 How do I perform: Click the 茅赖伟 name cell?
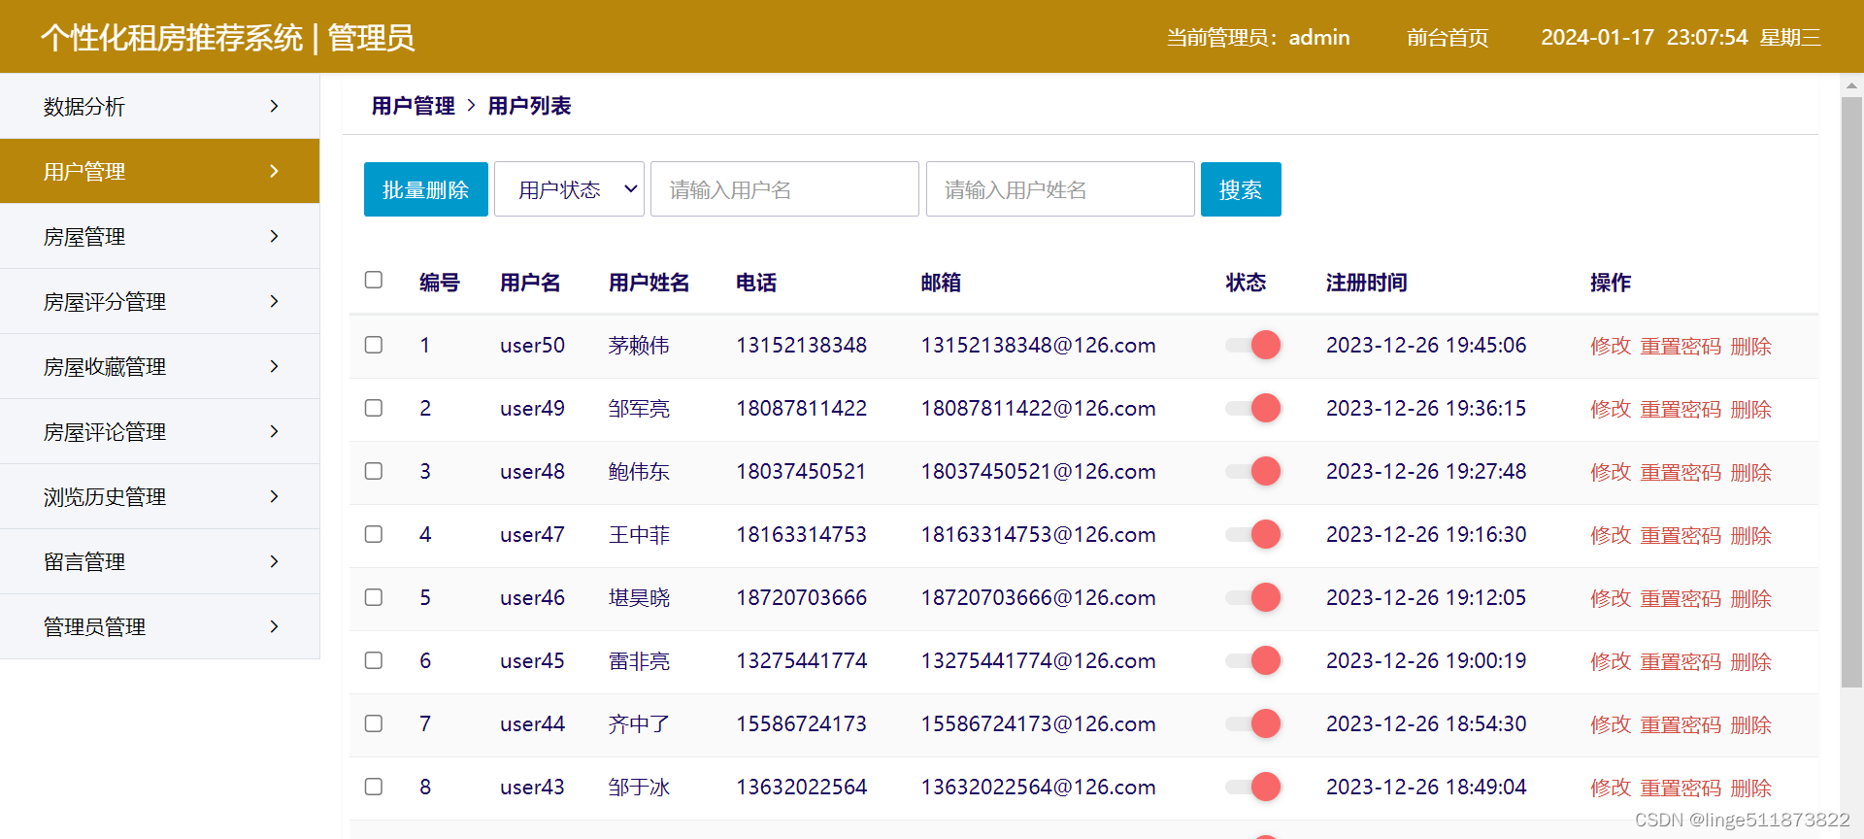(639, 345)
